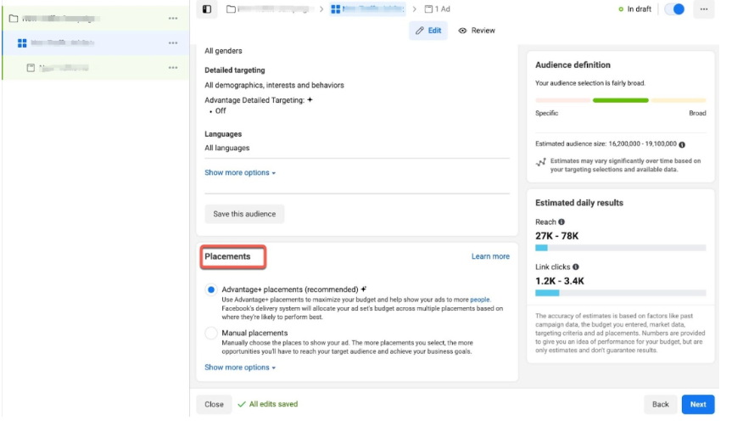The image size is (743, 421).
Task: Switch to the Review tab
Action: tap(477, 31)
